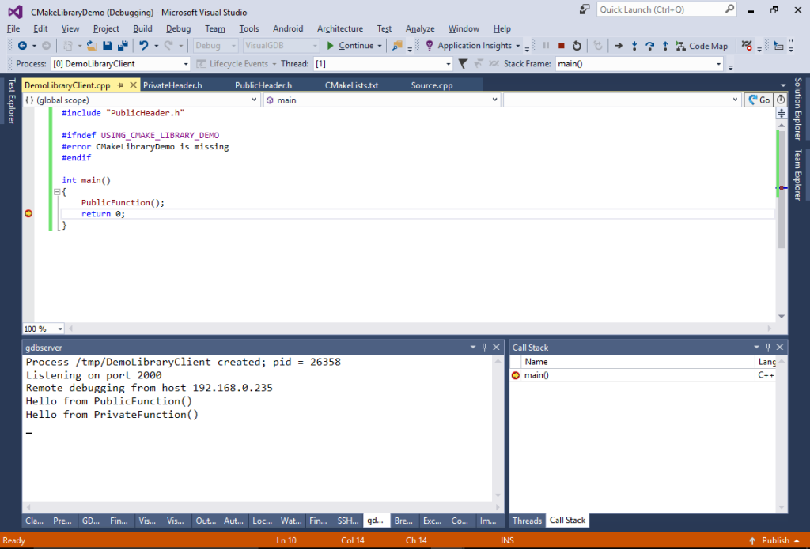Switch to the Threads tab
The image size is (810, 549).
coord(527,521)
